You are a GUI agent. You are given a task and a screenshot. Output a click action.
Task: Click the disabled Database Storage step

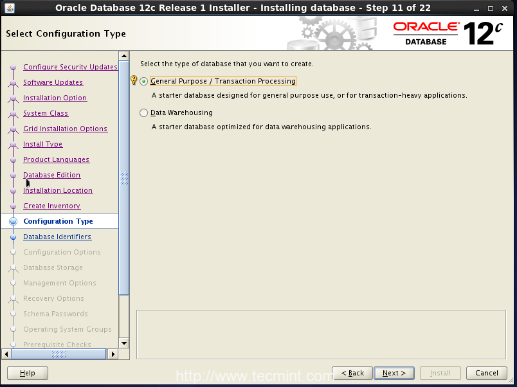pyautogui.click(x=53, y=267)
